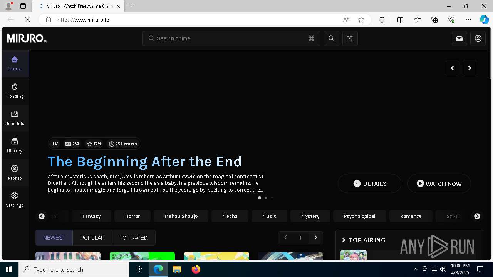Viewport: 493px width, 277px height.
Task: Open the Settings sidebar section
Action: tap(15, 200)
